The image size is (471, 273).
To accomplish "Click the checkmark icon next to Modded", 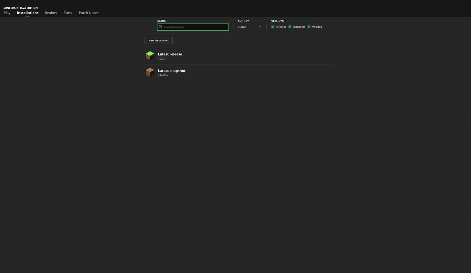I will click(x=309, y=27).
